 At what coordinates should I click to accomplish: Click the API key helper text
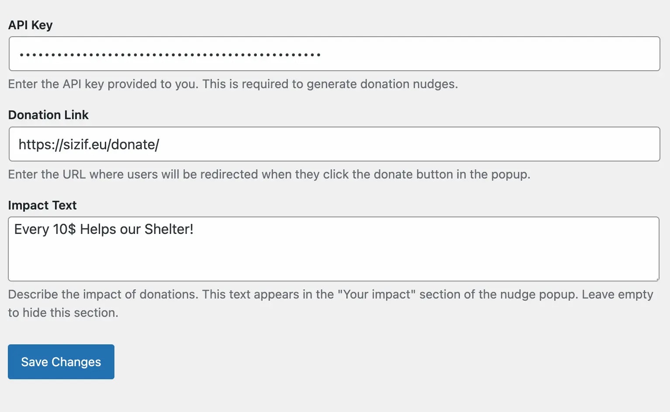click(233, 84)
